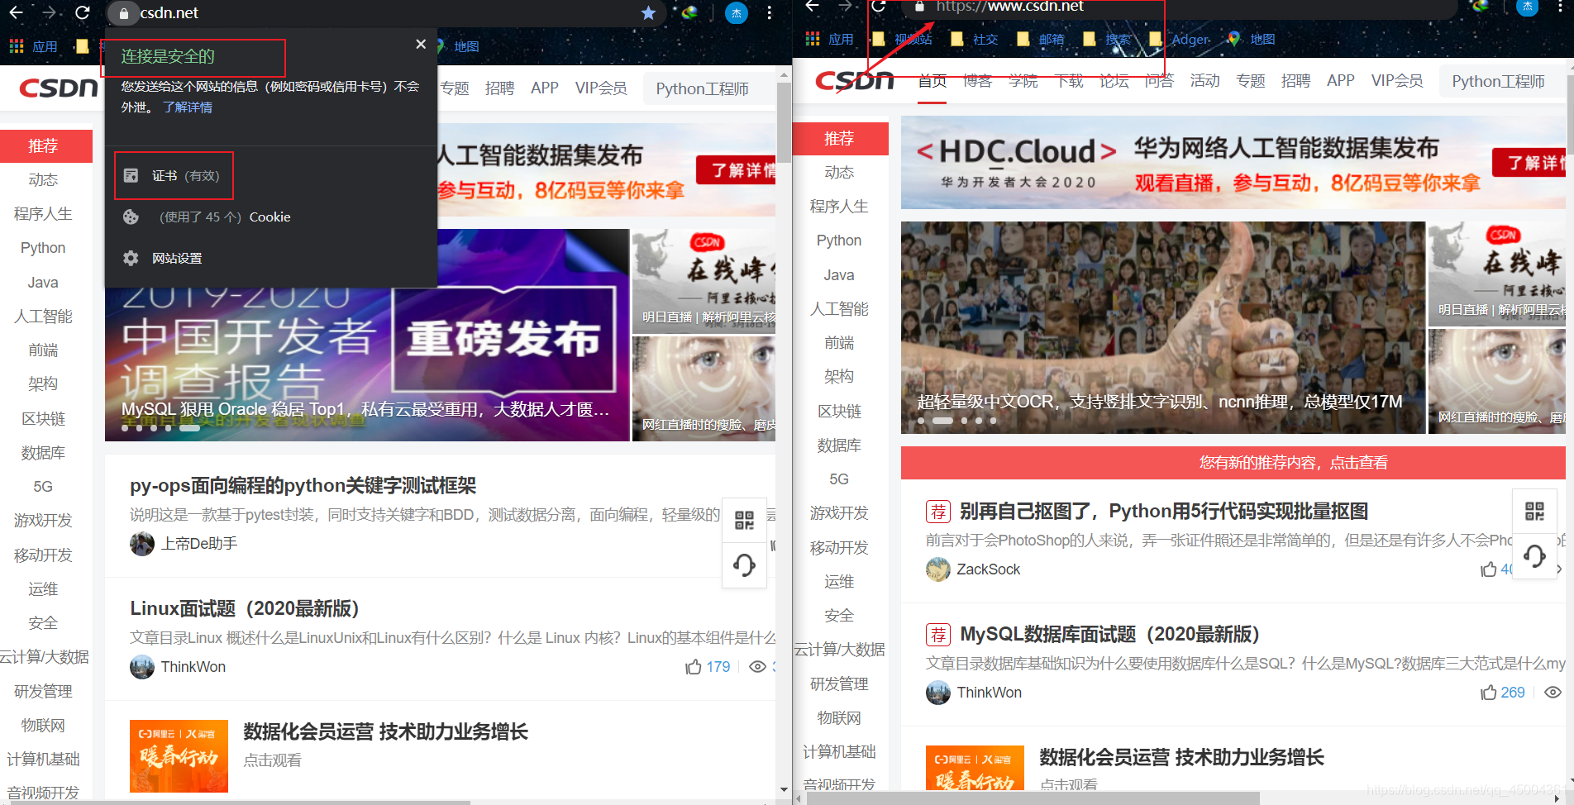The image size is (1574, 805).
Task: Click the 了解详情 link in the security popup
Action: click(188, 107)
